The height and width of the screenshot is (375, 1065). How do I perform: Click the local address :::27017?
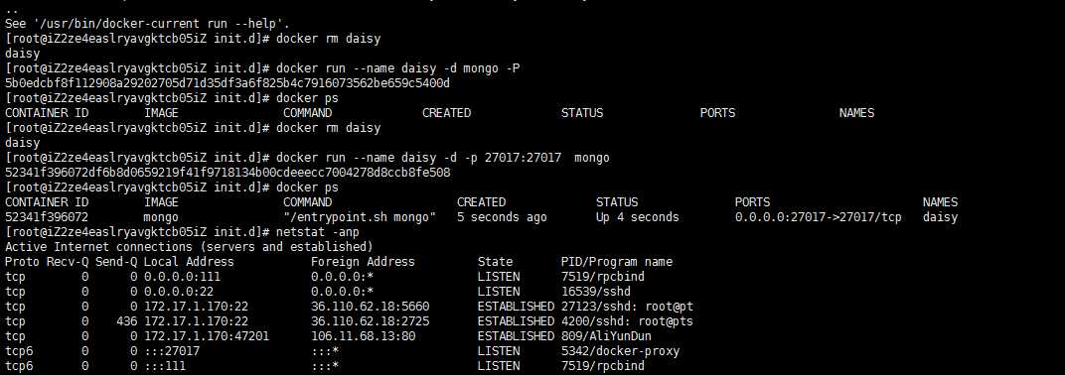[171, 351]
